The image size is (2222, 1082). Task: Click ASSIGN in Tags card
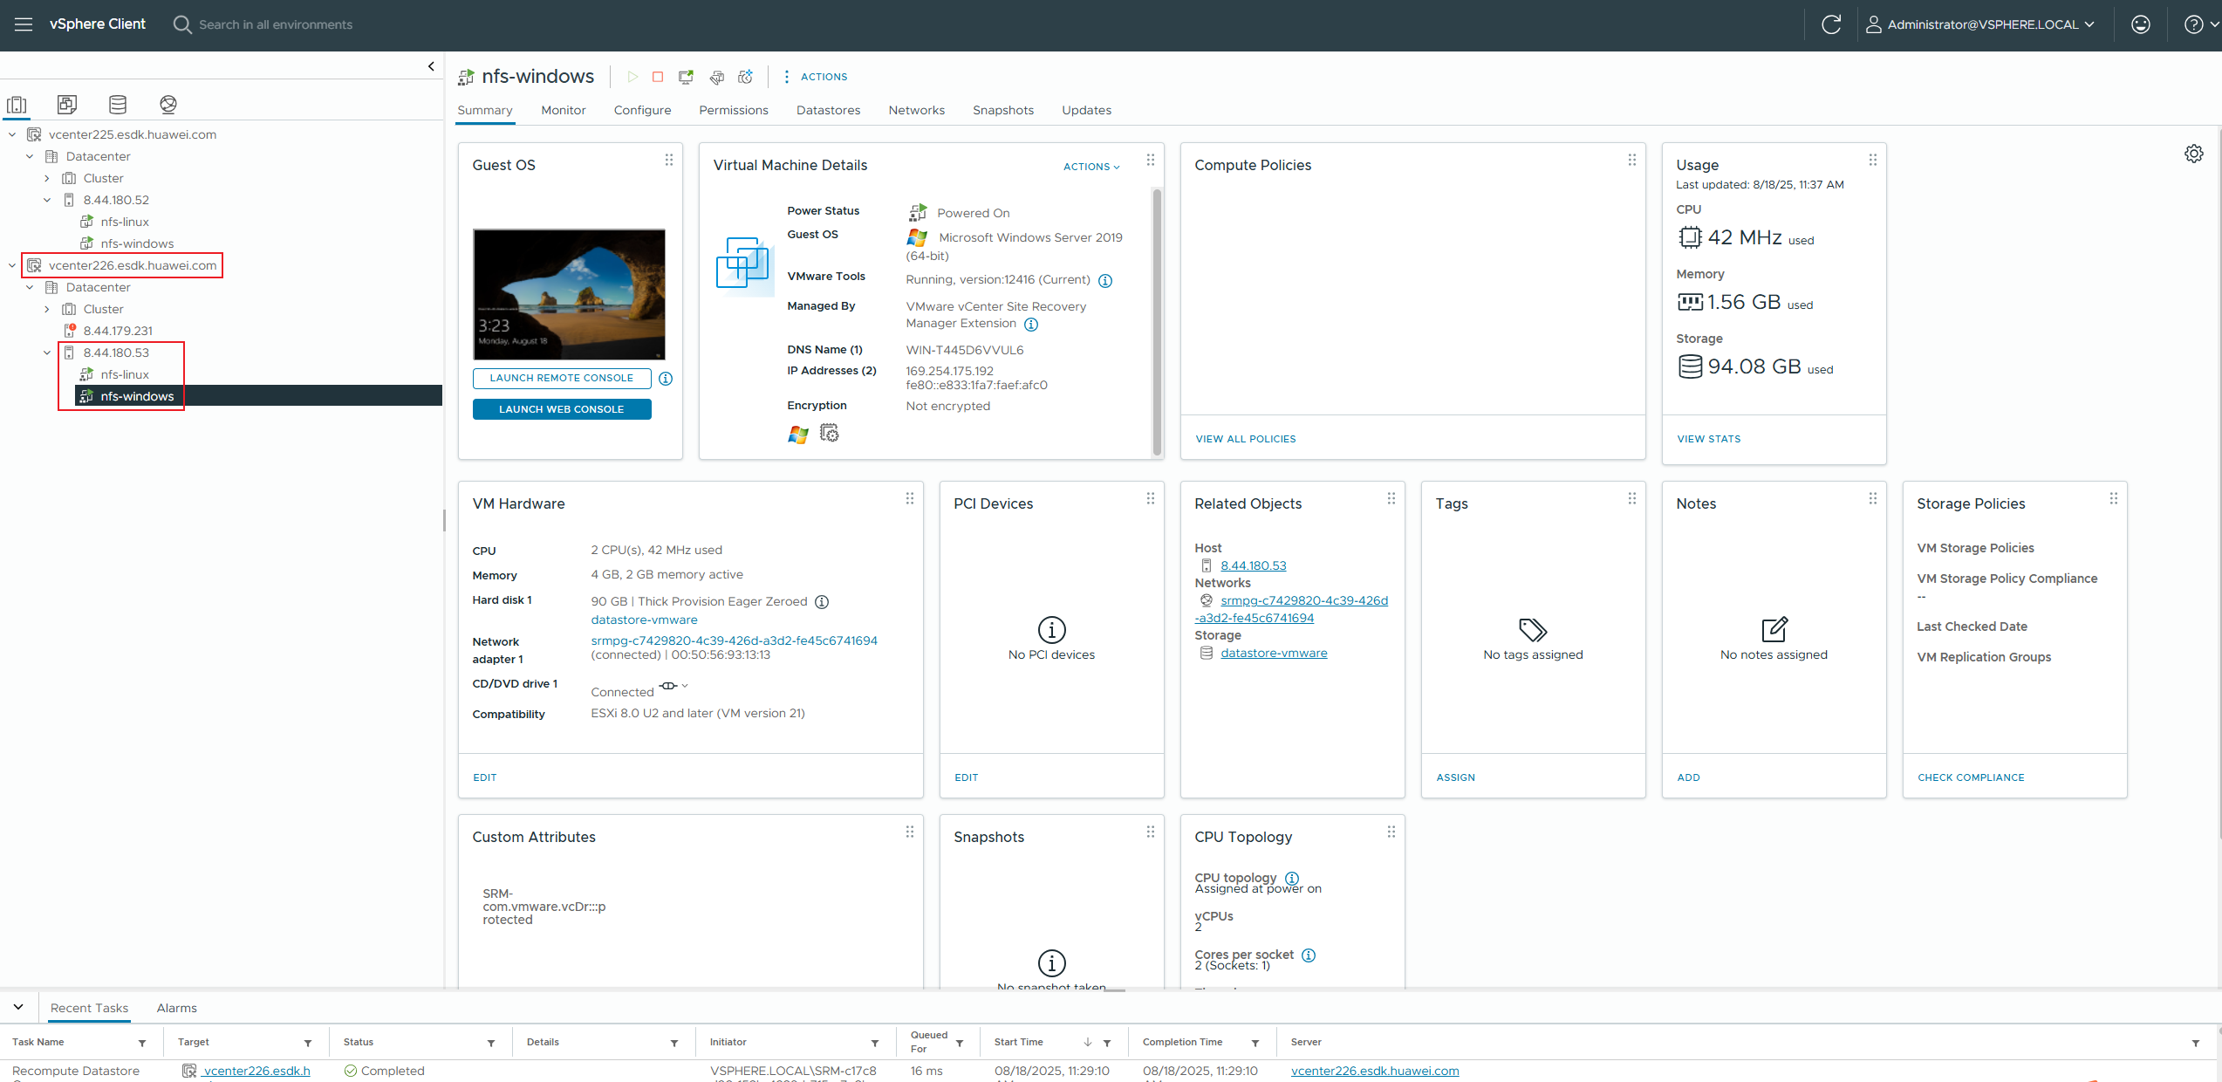click(1455, 777)
